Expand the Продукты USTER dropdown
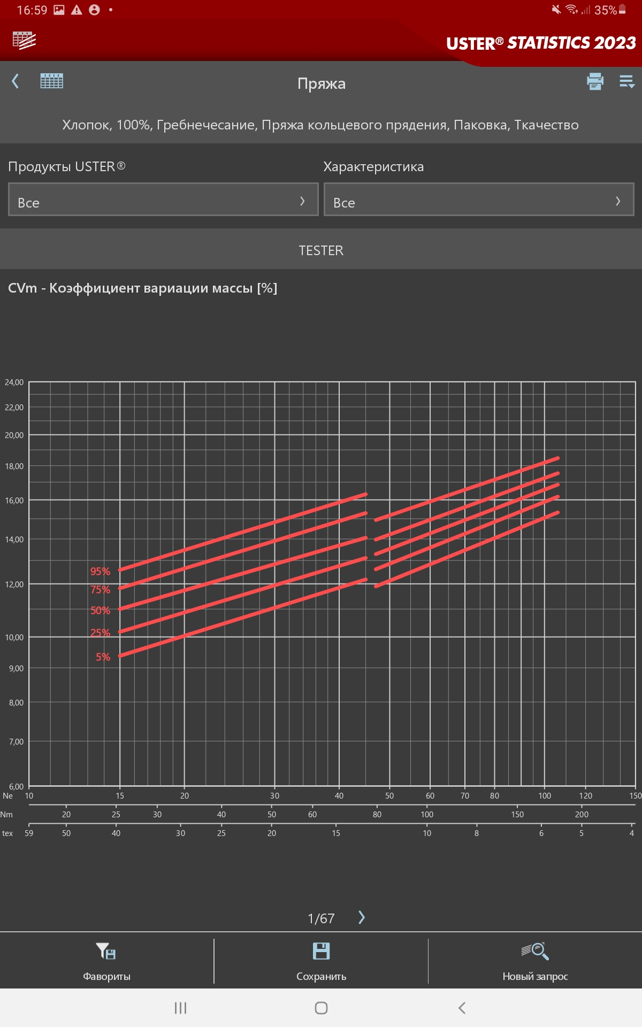 163,200
